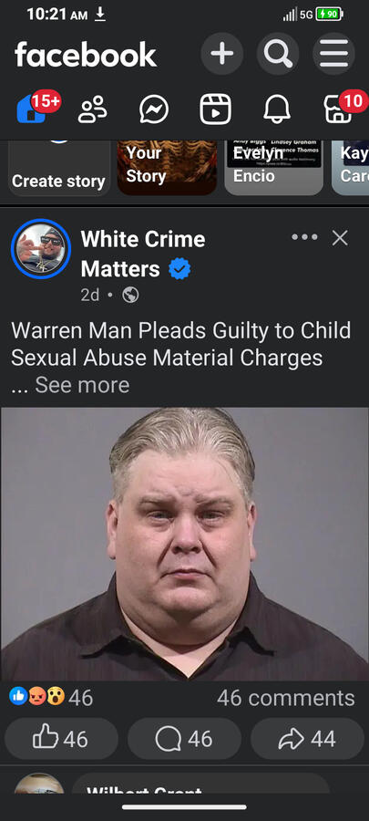Tap the Create story card
The height and width of the screenshot is (821, 369).
point(59,168)
